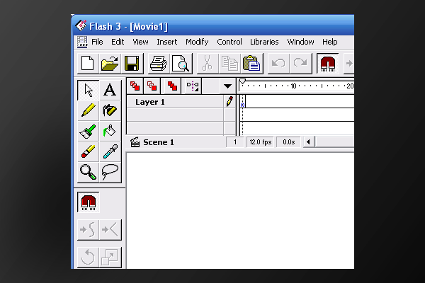Select the Arrow selection tool
Image resolution: width=425 pixels, height=283 pixels.
[x=88, y=90]
